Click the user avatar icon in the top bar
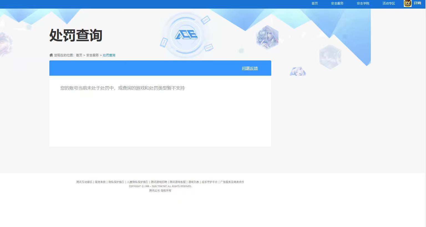This screenshot has height=227, width=426. (x=408, y=3)
